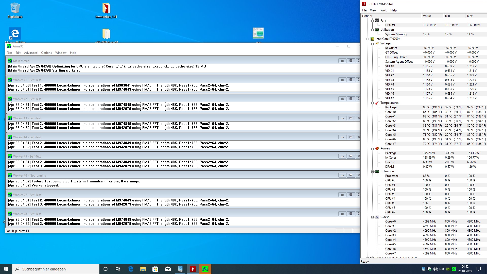Click the Prime95 title bar icon

tap(9, 46)
